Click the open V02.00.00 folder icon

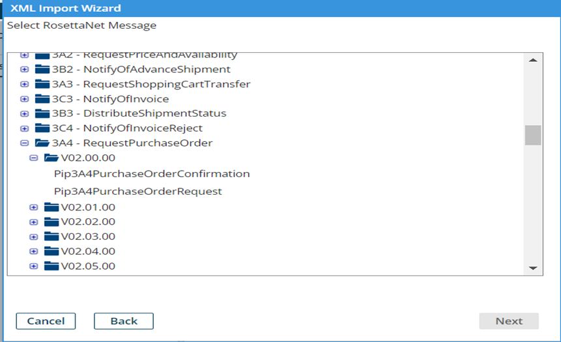tap(51, 158)
